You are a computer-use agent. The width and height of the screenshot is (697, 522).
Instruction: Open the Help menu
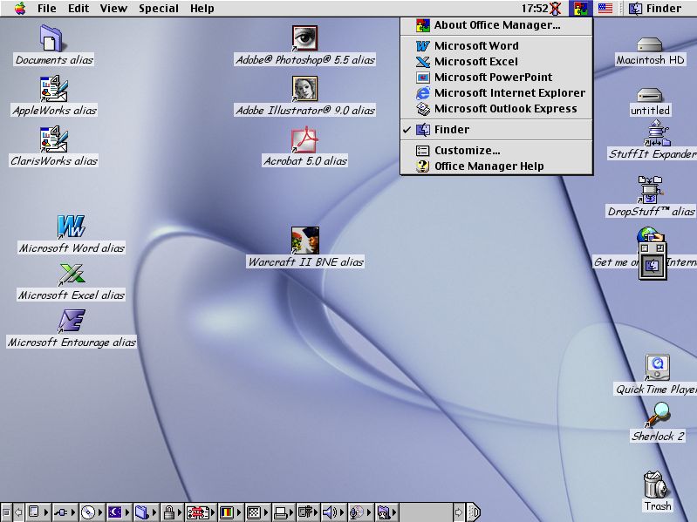coord(202,9)
